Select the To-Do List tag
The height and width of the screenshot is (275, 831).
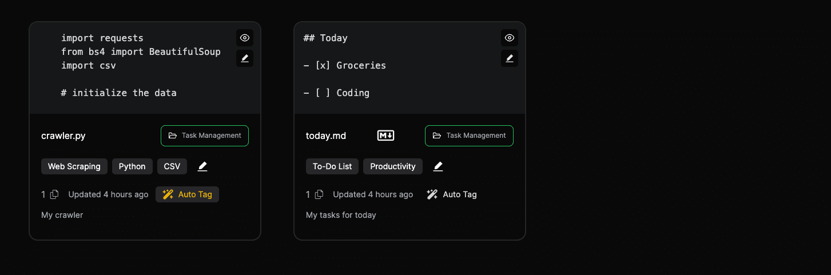coord(332,166)
